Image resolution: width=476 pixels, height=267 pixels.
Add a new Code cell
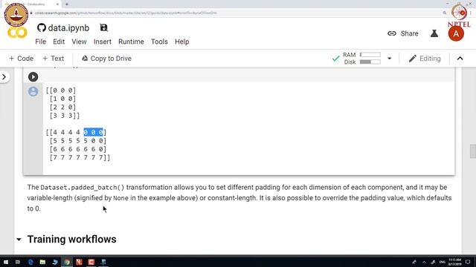click(x=21, y=59)
